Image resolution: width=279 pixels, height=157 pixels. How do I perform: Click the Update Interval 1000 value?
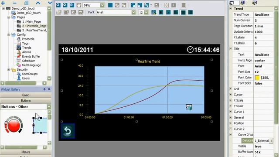pyautogui.click(x=263, y=32)
